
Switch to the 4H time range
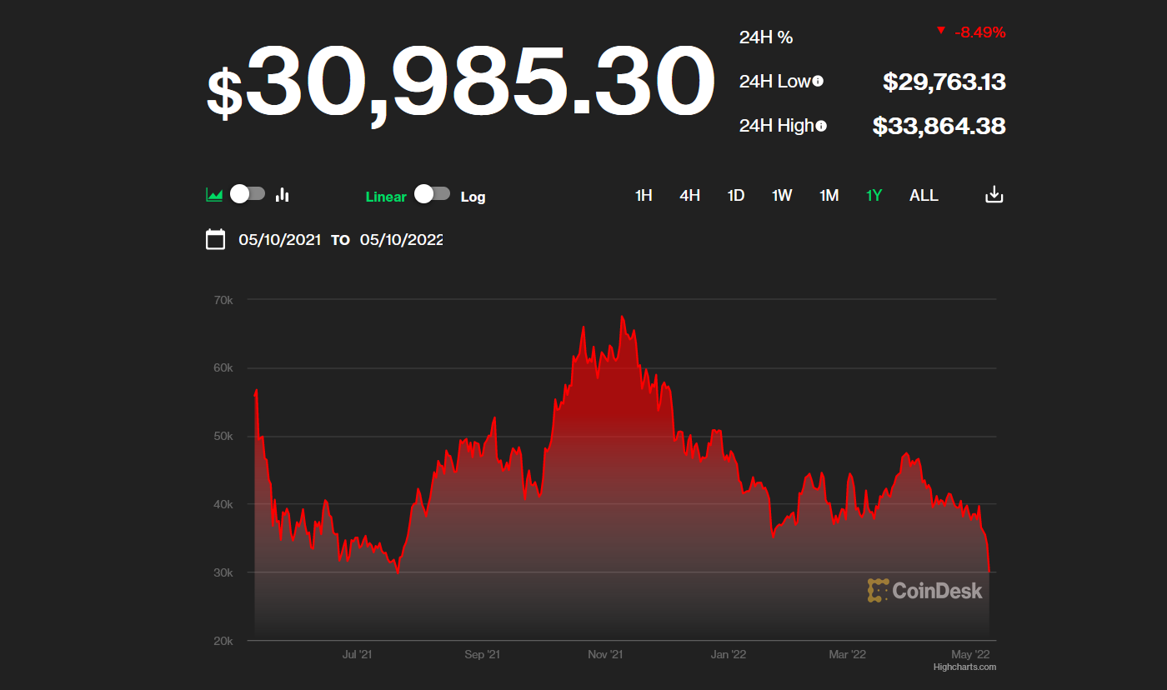[x=689, y=195]
